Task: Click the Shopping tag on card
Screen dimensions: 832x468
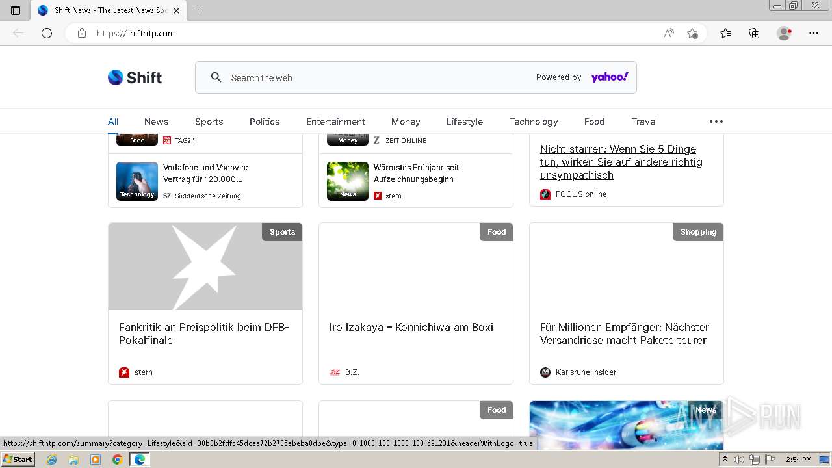Action: click(698, 232)
